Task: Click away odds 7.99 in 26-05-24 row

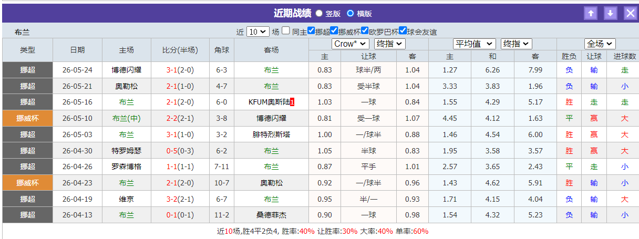Action: click(535, 70)
